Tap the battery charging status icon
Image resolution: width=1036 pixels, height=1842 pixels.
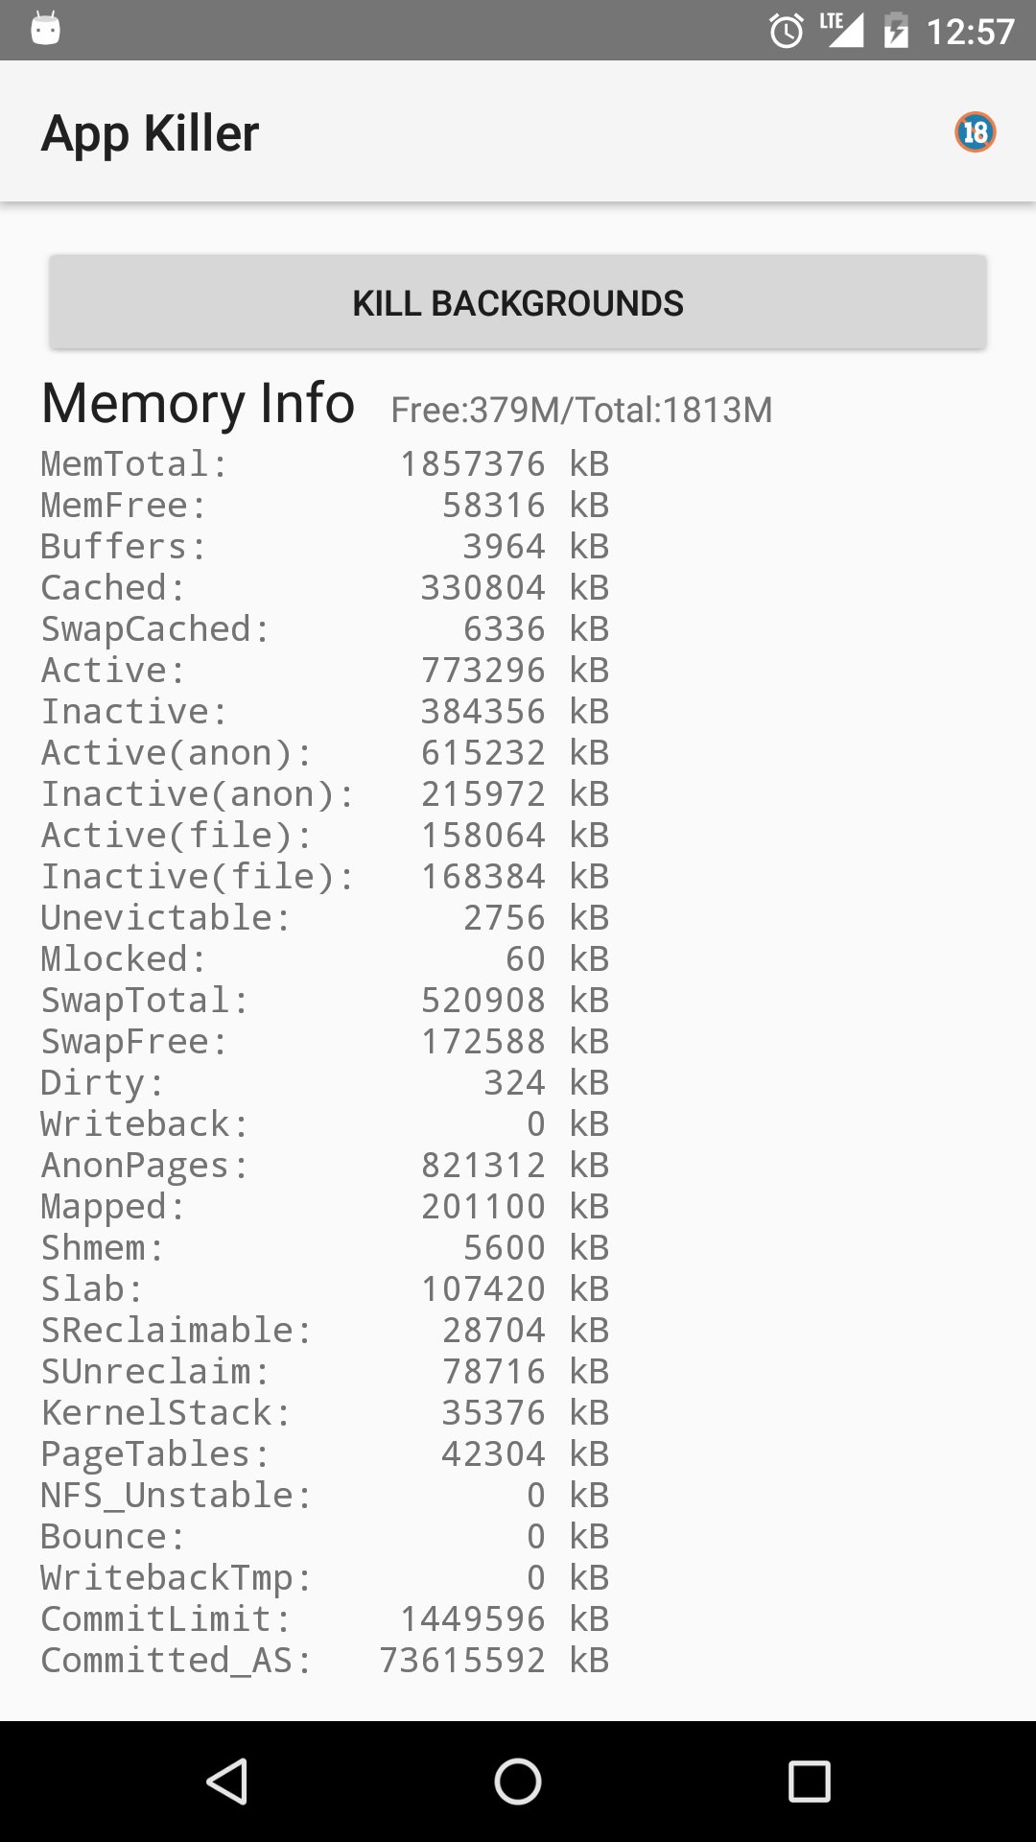(896, 32)
